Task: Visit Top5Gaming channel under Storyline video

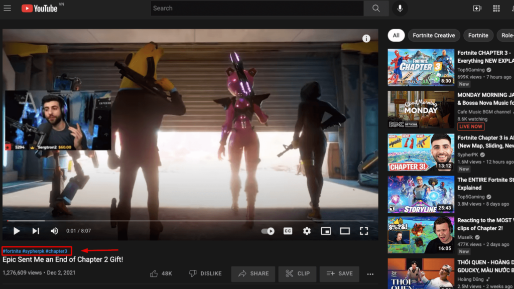Action: 471,197
